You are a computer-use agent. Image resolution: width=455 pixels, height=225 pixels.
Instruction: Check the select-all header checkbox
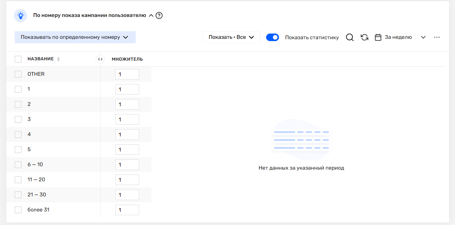[18, 59]
